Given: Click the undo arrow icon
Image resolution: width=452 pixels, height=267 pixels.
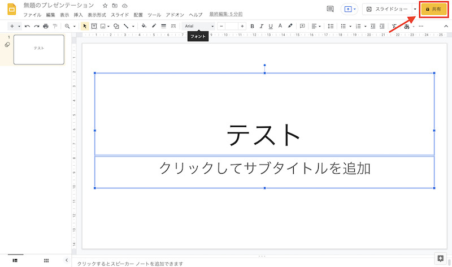Looking at the screenshot, I should (x=27, y=26).
